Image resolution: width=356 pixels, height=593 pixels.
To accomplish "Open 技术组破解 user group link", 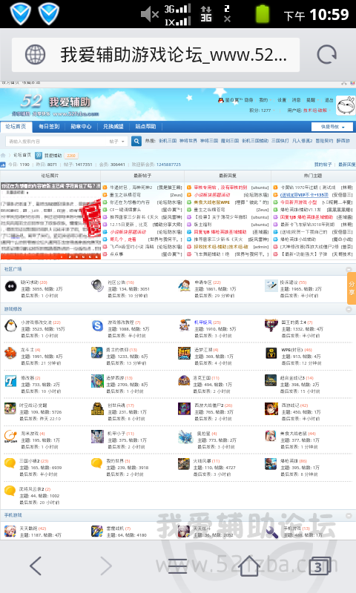I will (314, 110).
